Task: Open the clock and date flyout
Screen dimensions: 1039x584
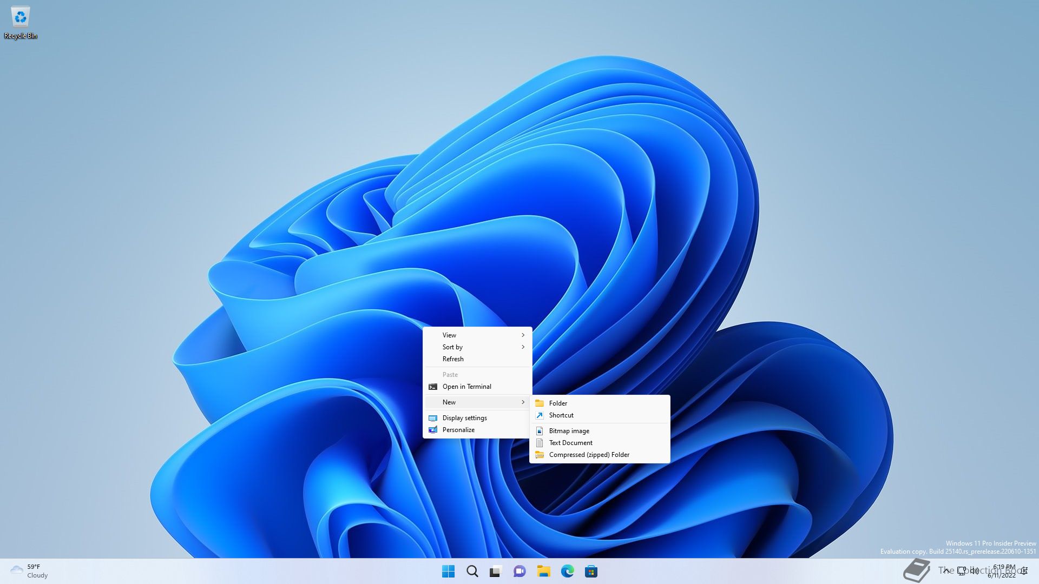Action: click(x=1002, y=571)
